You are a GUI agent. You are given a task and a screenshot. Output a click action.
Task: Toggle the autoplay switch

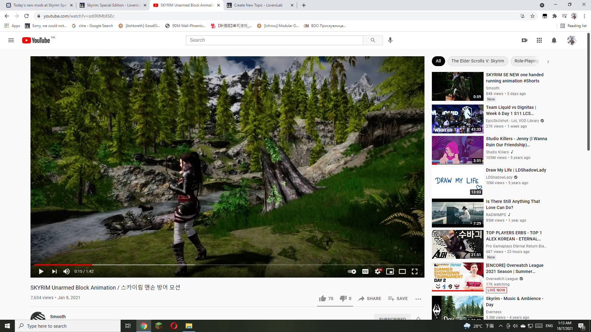[x=352, y=271]
